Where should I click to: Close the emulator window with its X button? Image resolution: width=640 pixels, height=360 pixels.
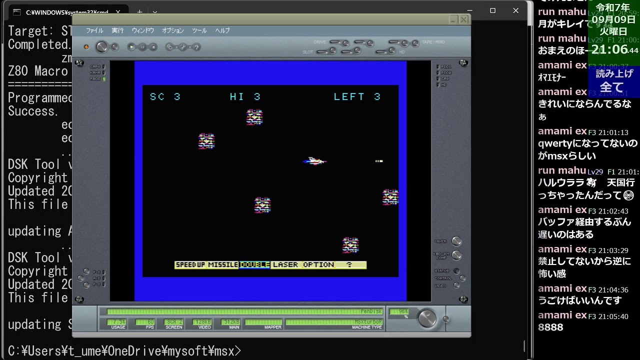464,19
